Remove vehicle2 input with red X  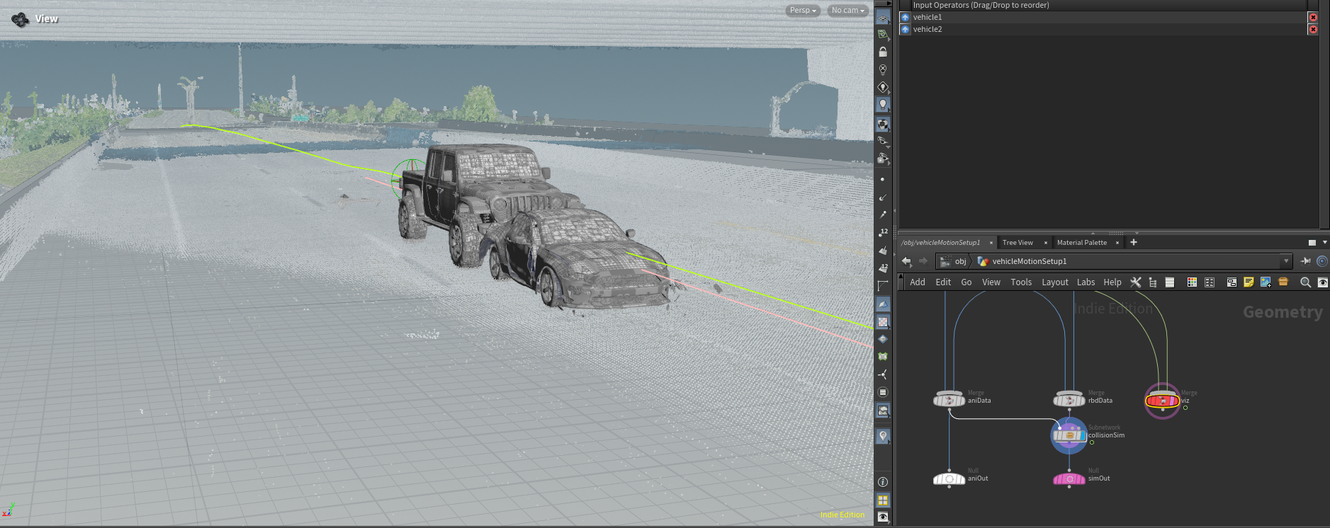[x=1313, y=29]
